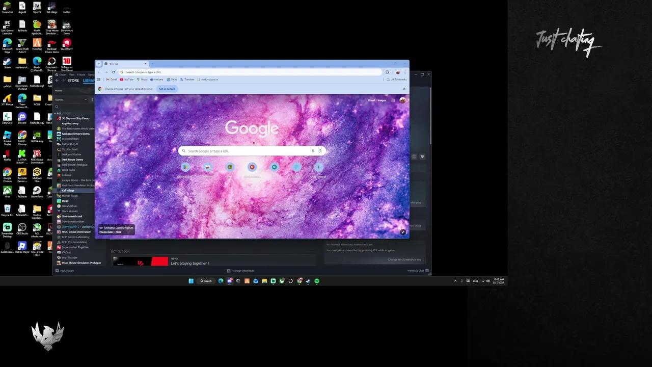
Task: Click the Chrome profile avatar
Action: coord(402,100)
